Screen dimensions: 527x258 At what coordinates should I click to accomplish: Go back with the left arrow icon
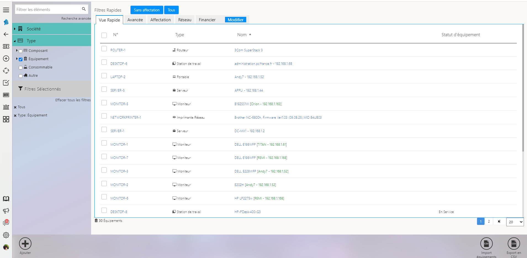coord(6,34)
